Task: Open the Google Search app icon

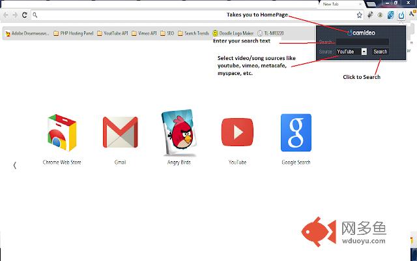Action: point(295,132)
